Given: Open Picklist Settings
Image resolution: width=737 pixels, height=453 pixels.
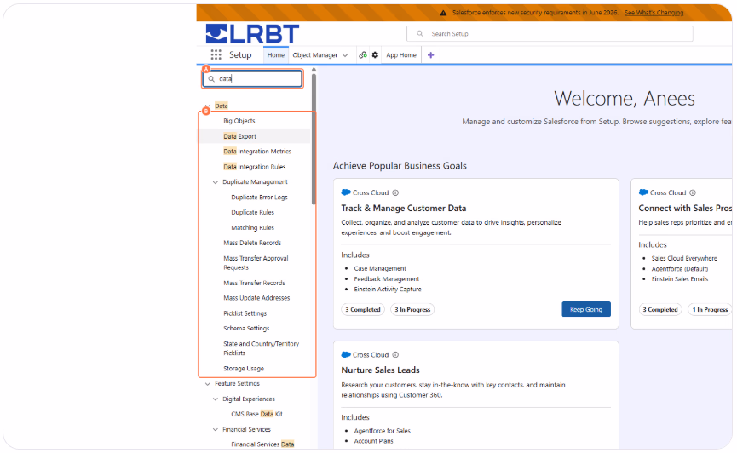Looking at the screenshot, I should [245, 313].
